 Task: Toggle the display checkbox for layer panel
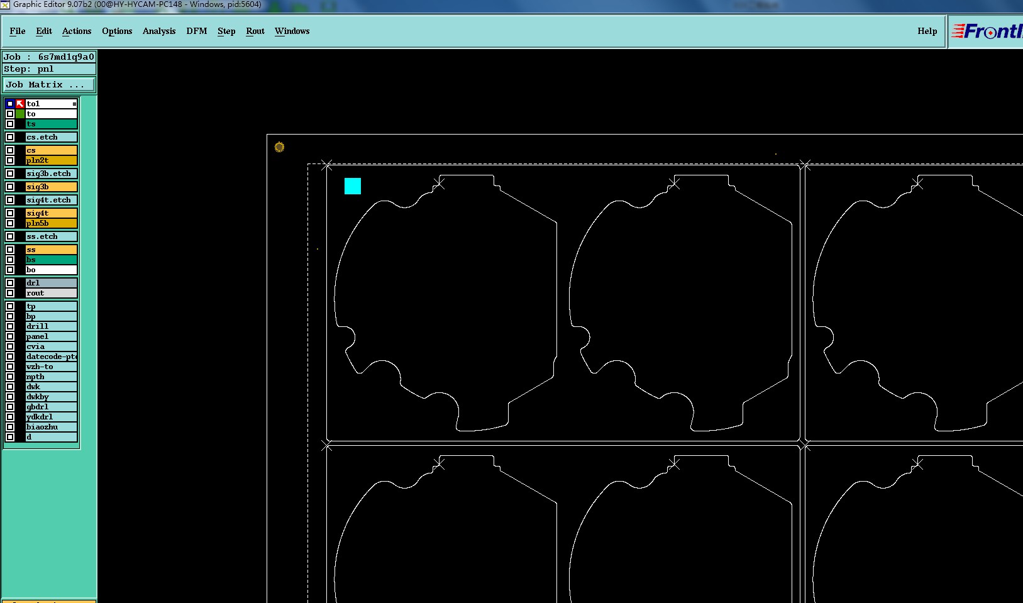tap(10, 336)
